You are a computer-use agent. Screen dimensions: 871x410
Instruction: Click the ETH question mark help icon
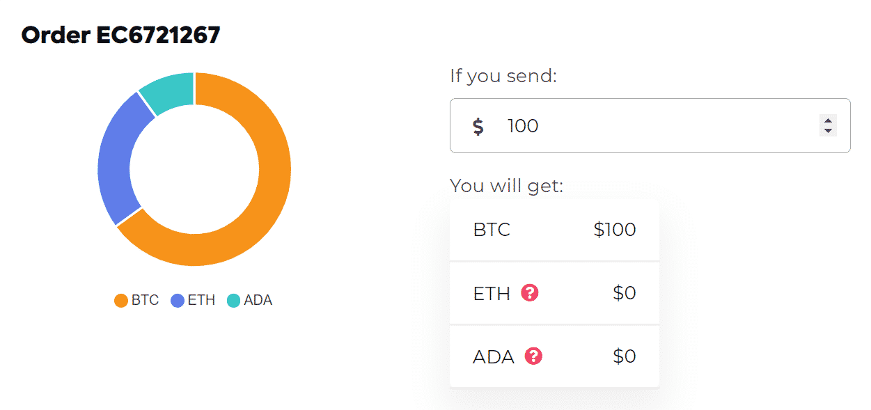pos(530,293)
